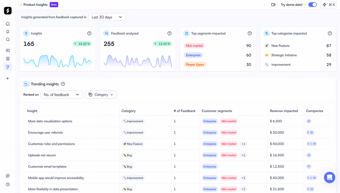
Task: Open insight Customize roles and permissions
Action: coord(51,144)
